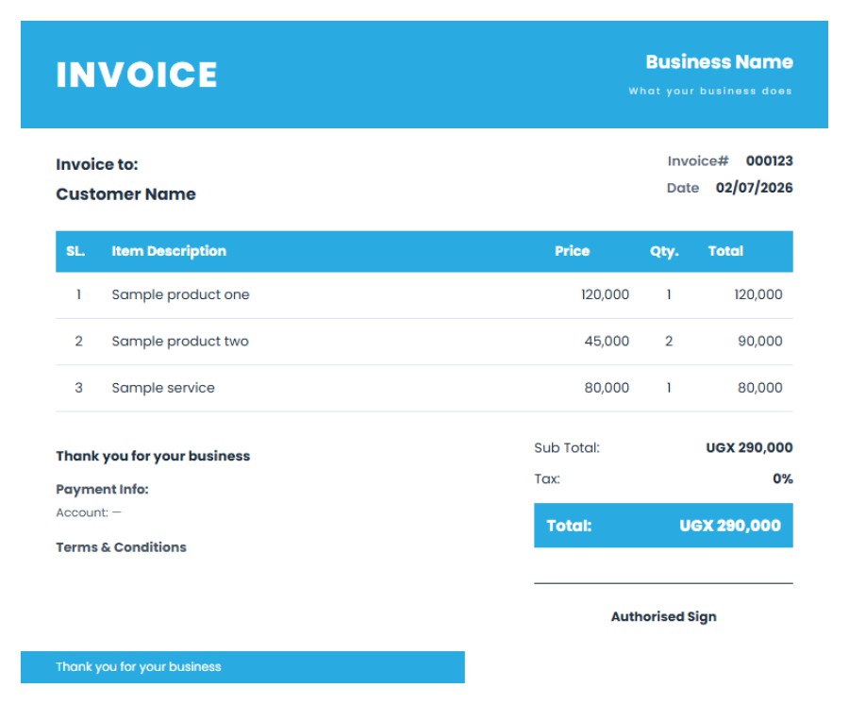849x704 pixels.
Task: Click the Total column header
Action: (725, 251)
